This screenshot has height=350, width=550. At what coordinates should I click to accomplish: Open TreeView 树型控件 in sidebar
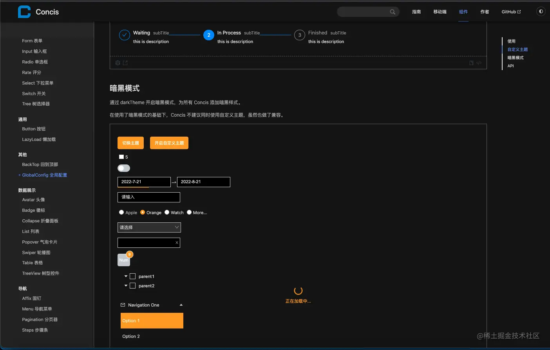point(40,273)
